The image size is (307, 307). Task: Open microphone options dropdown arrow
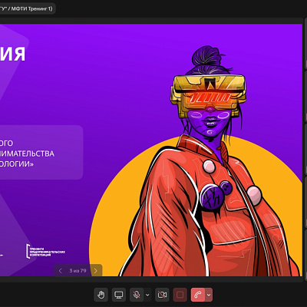tap(147, 295)
